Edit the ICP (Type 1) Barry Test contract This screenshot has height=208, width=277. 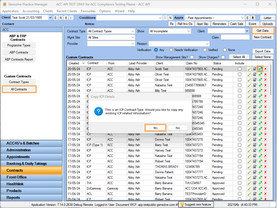[x=249, y=145]
